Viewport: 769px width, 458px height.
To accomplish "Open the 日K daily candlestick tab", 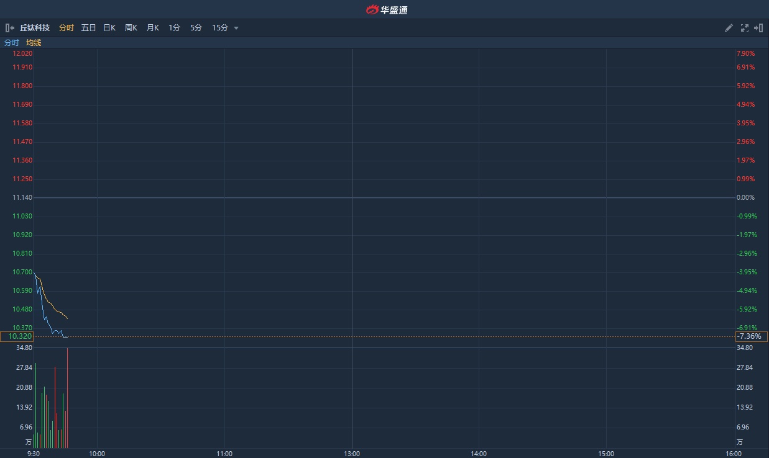I will point(109,28).
